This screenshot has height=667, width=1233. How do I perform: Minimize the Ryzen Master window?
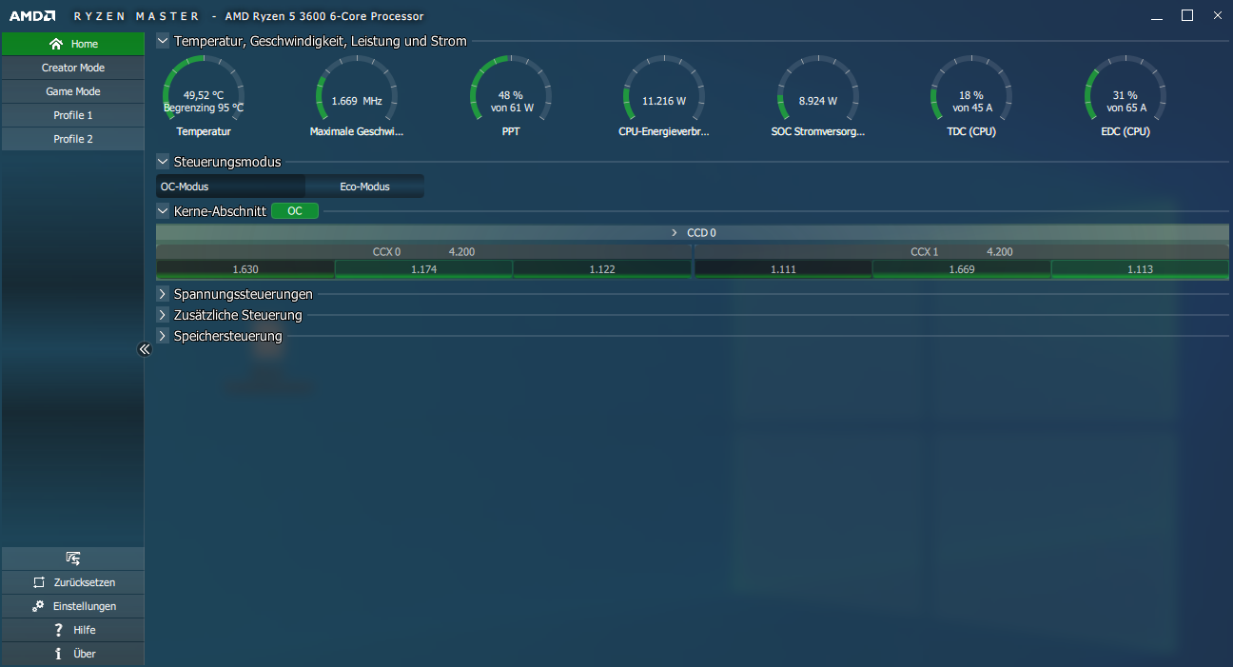click(x=1156, y=16)
